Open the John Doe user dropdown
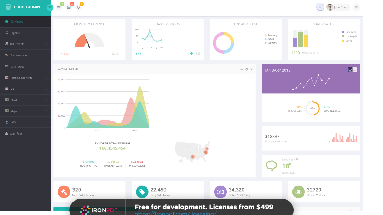383x215 pixels. point(338,7)
